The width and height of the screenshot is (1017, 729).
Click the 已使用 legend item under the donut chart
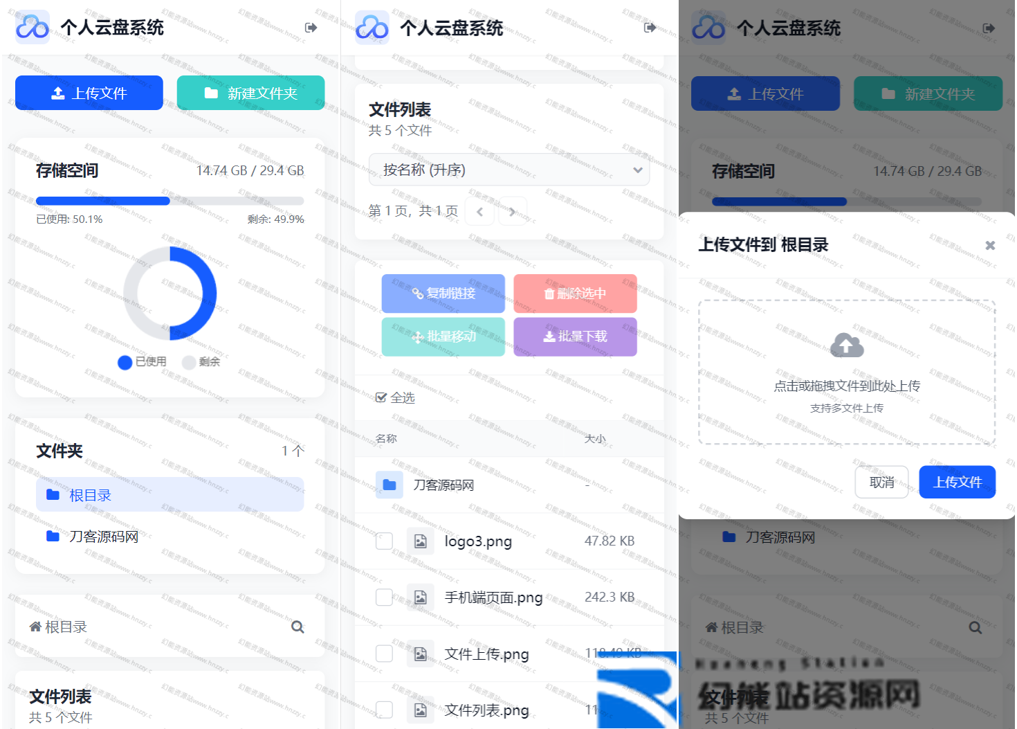(x=143, y=362)
